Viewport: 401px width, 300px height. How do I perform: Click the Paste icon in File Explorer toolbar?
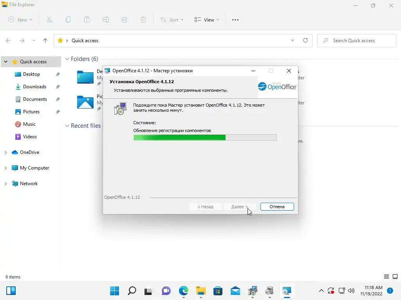[x=87, y=20]
